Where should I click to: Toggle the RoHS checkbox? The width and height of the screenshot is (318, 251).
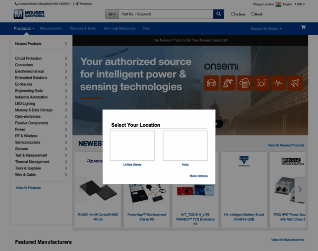tap(253, 14)
